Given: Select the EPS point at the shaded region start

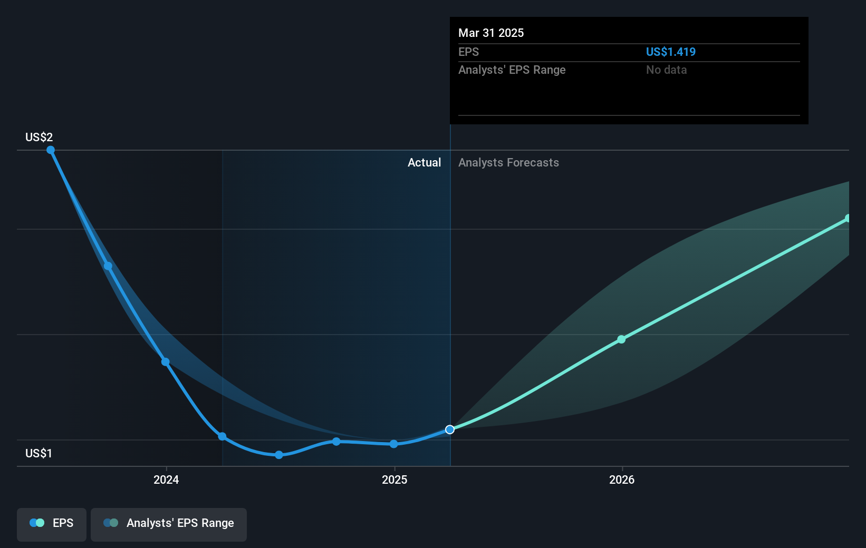Looking at the screenshot, I should click(x=223, y=436).
